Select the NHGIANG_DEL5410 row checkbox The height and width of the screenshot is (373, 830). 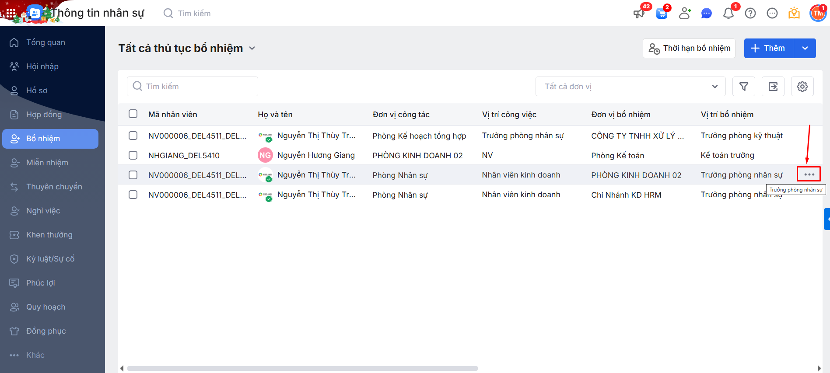tap(133, 155)
